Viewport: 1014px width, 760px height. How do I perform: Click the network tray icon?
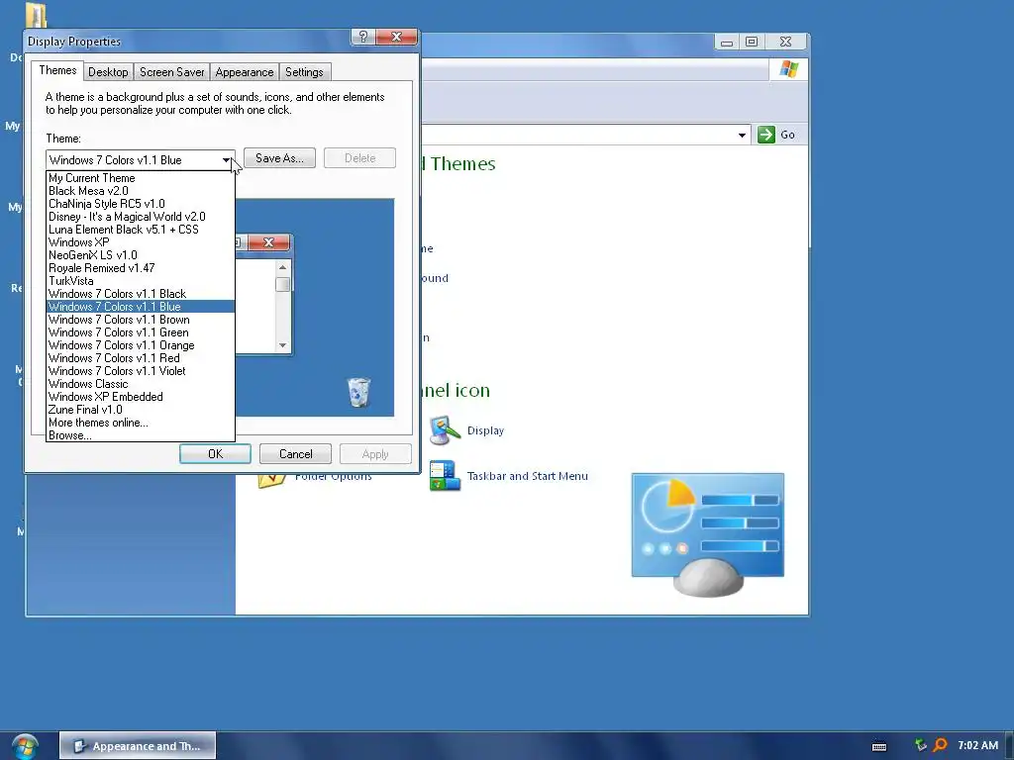[x=921, y=746]
